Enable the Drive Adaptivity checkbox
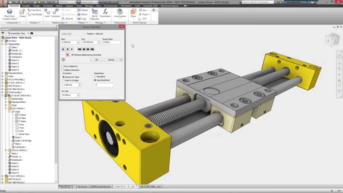The width and height of the screenshot is (343, 193). 62,66
